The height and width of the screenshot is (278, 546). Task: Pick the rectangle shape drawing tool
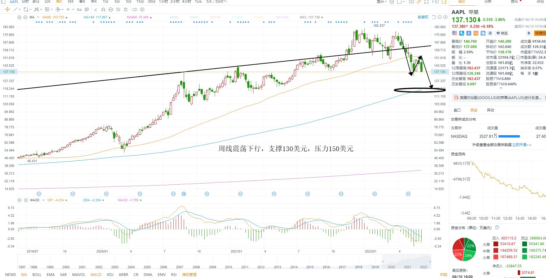[x=26, y=9]
